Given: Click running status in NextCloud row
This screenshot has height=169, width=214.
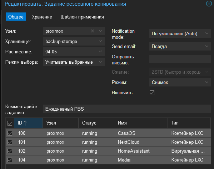Looking at the screenshot, I should [90, 142].
